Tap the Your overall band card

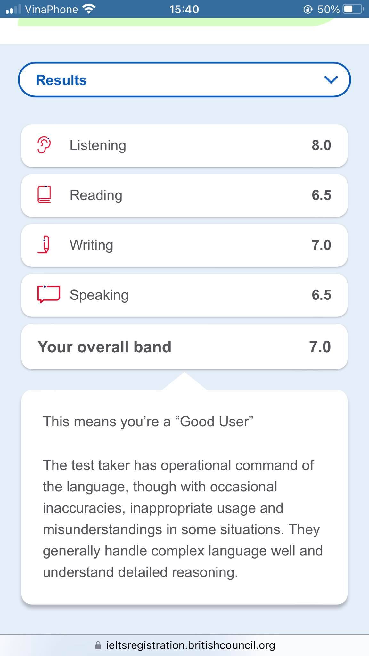(x=184, y=347)
